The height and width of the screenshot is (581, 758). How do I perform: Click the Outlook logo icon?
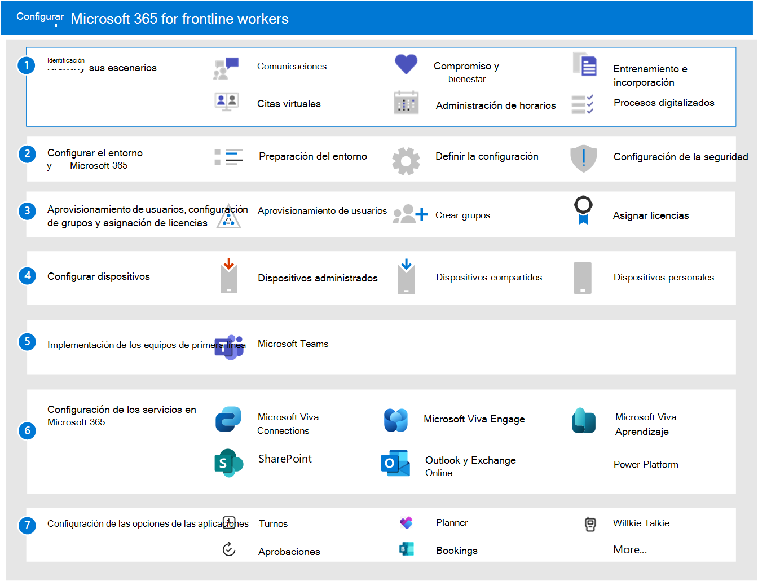[395, 463]
